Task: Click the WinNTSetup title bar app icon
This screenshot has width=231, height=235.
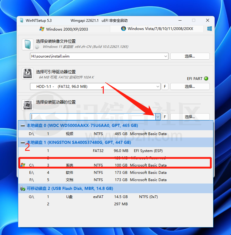Action: [x=22, y=20]
